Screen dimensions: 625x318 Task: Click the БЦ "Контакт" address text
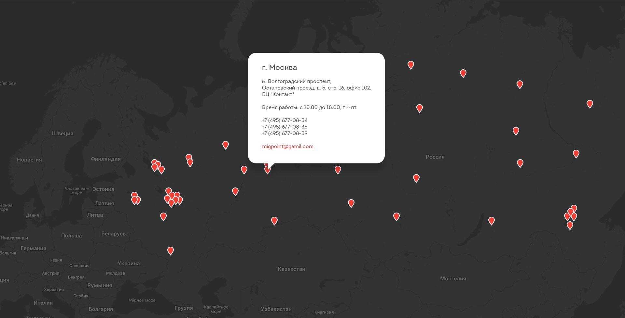(278, 94)
